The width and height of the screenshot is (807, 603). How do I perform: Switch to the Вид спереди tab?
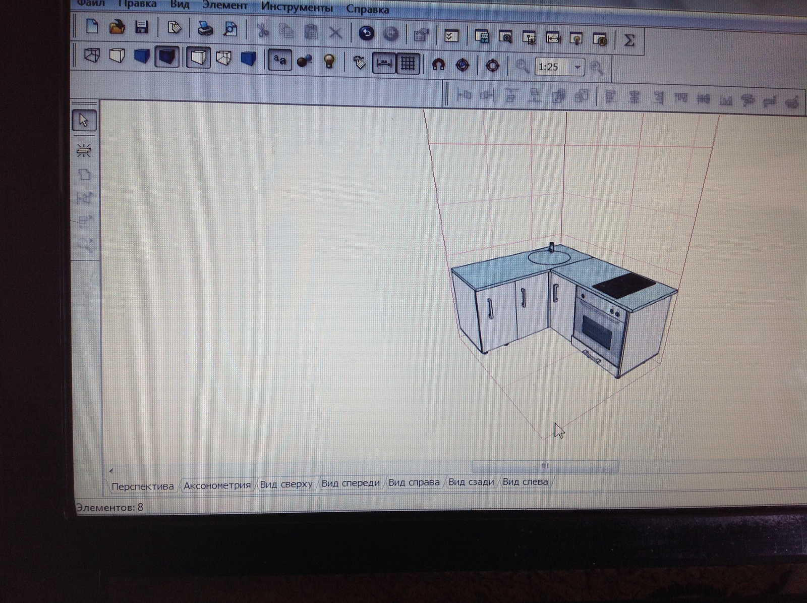[x=351, y=483]
